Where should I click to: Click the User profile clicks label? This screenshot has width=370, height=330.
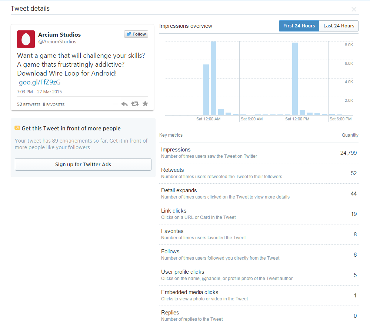coord(183,272)
